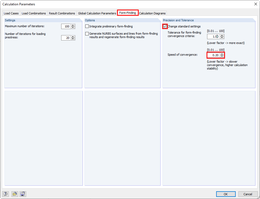Enable Integrate preliminary form-finding
This screenshot has height=199, width=260.
[87, 26]
